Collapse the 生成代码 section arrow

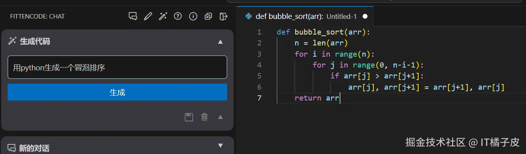[220, 41]
